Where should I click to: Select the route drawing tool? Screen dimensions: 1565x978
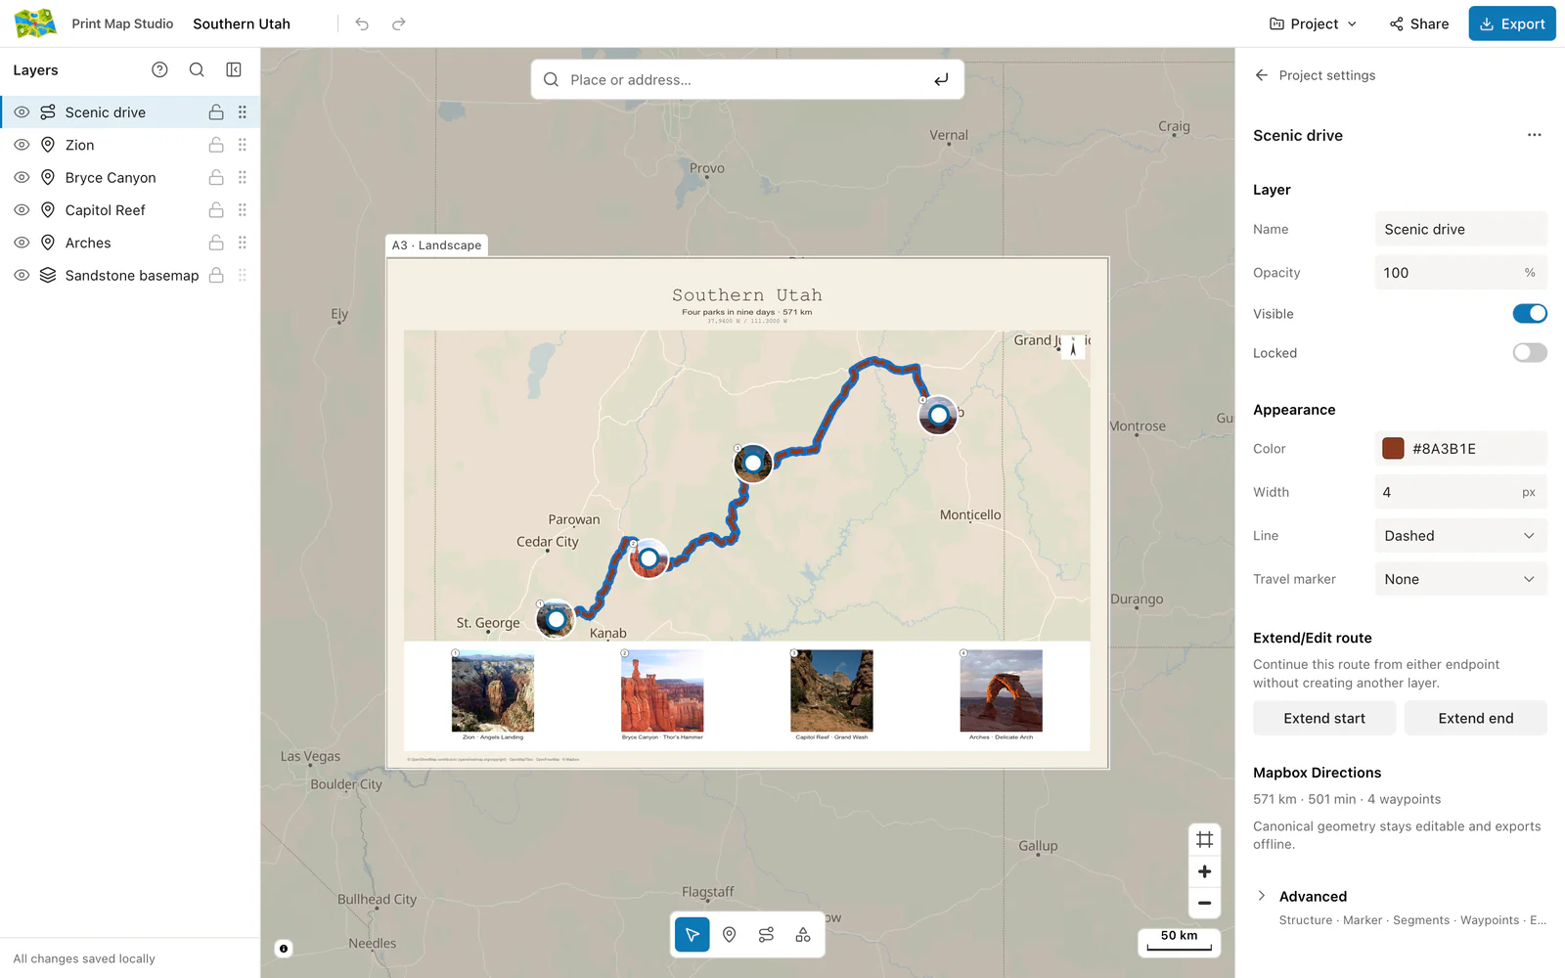point(766,935)
